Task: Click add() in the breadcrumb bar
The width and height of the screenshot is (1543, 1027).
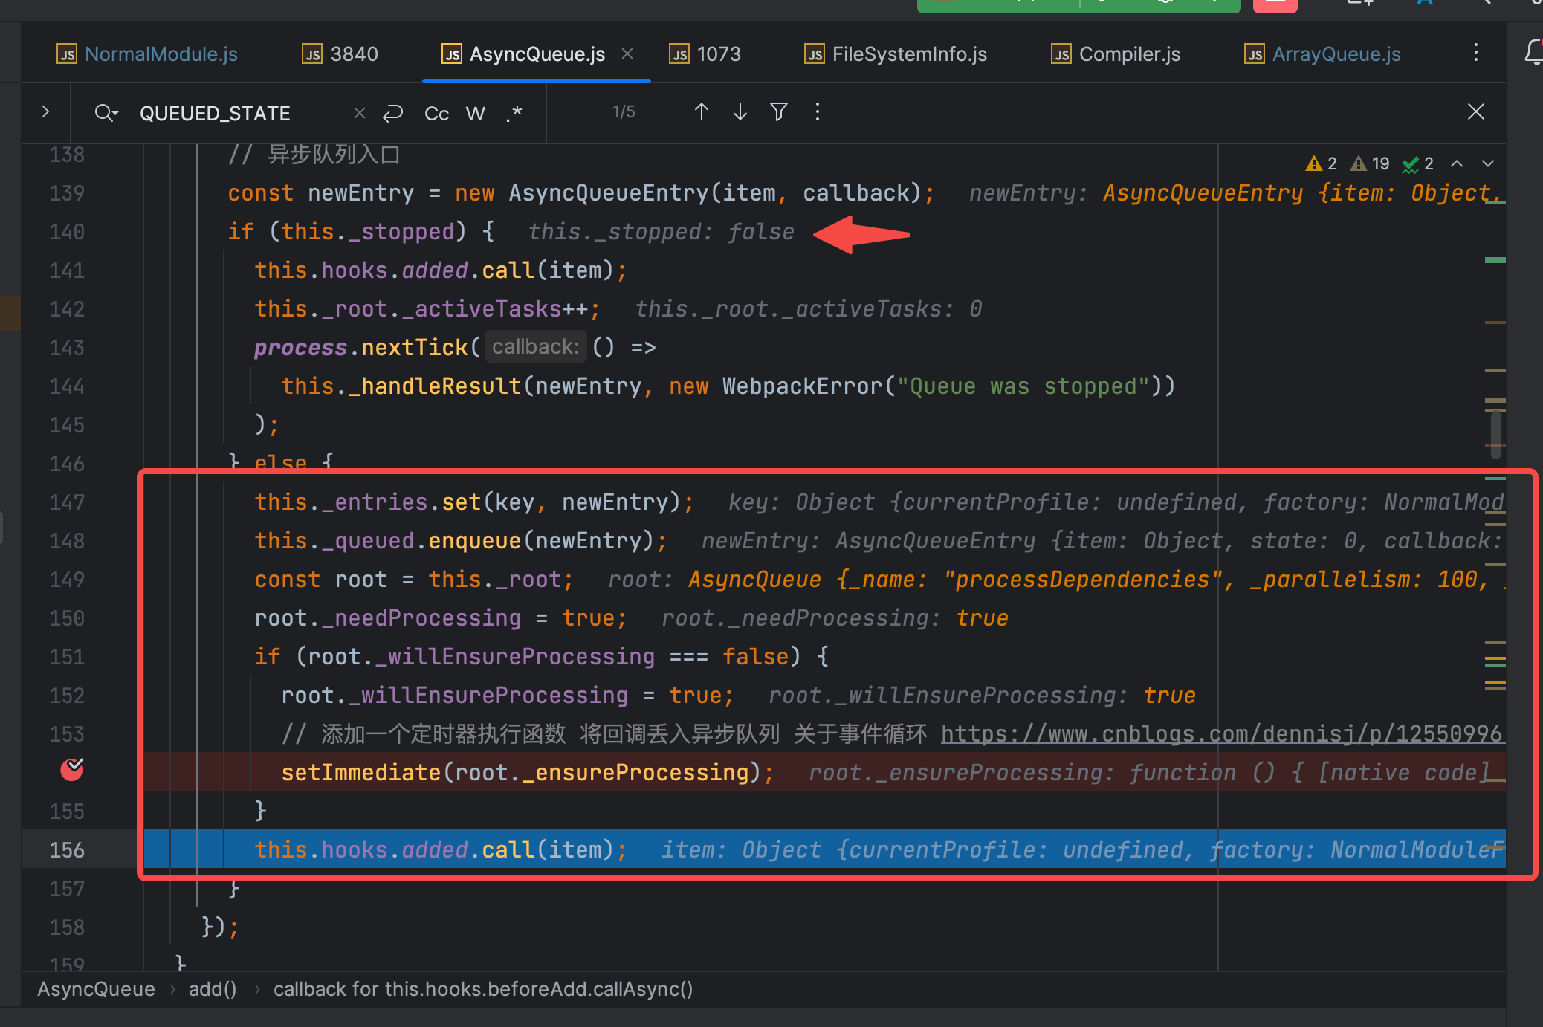Action: click(x=213, y=989)
